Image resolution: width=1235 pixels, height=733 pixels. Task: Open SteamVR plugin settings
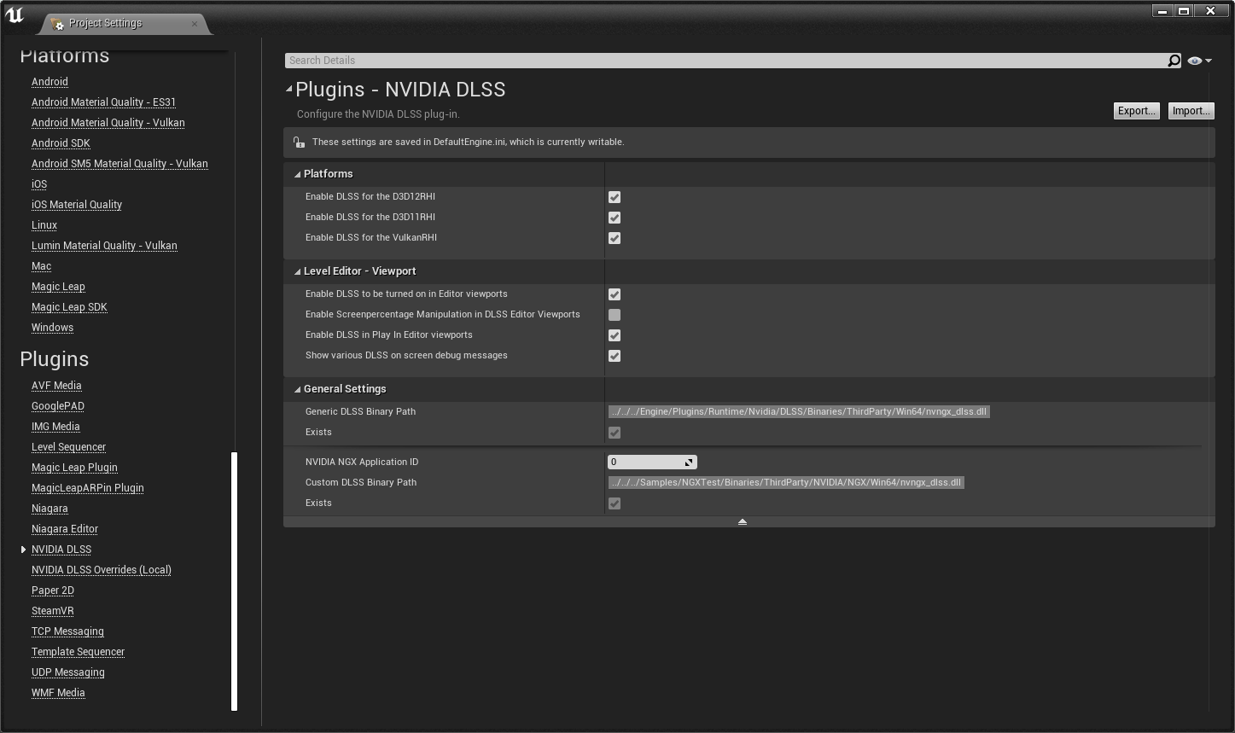coord(53,611)
